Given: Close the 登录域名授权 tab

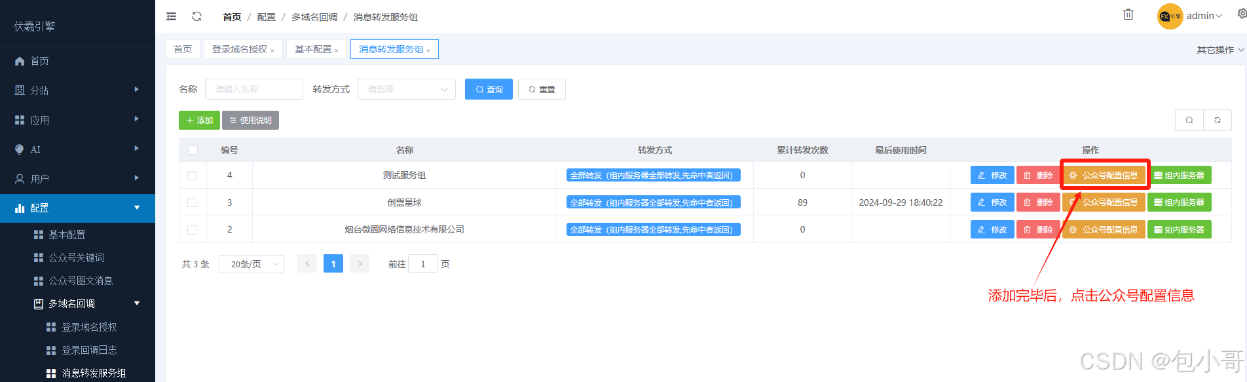Looking at the screenshot, I should pos(272,50).
